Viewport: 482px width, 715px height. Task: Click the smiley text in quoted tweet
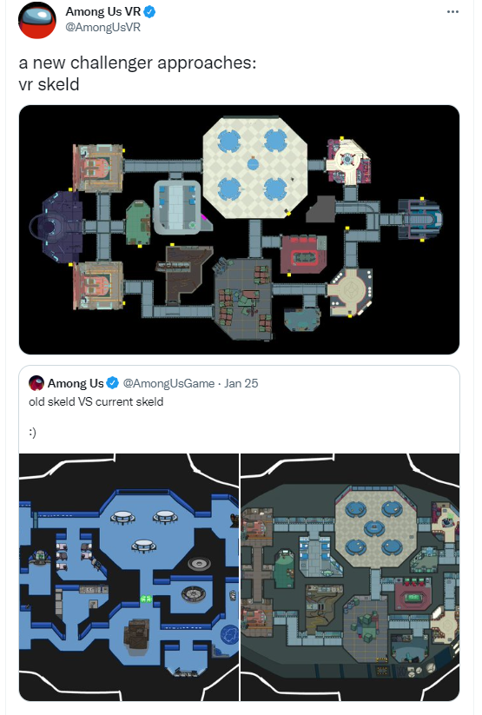pos(32,433)
